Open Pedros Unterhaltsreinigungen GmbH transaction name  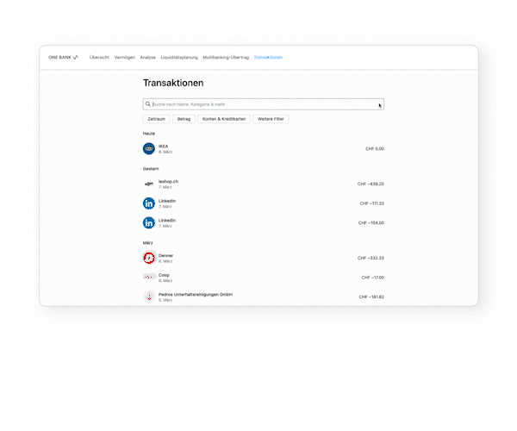click(196, 295)
